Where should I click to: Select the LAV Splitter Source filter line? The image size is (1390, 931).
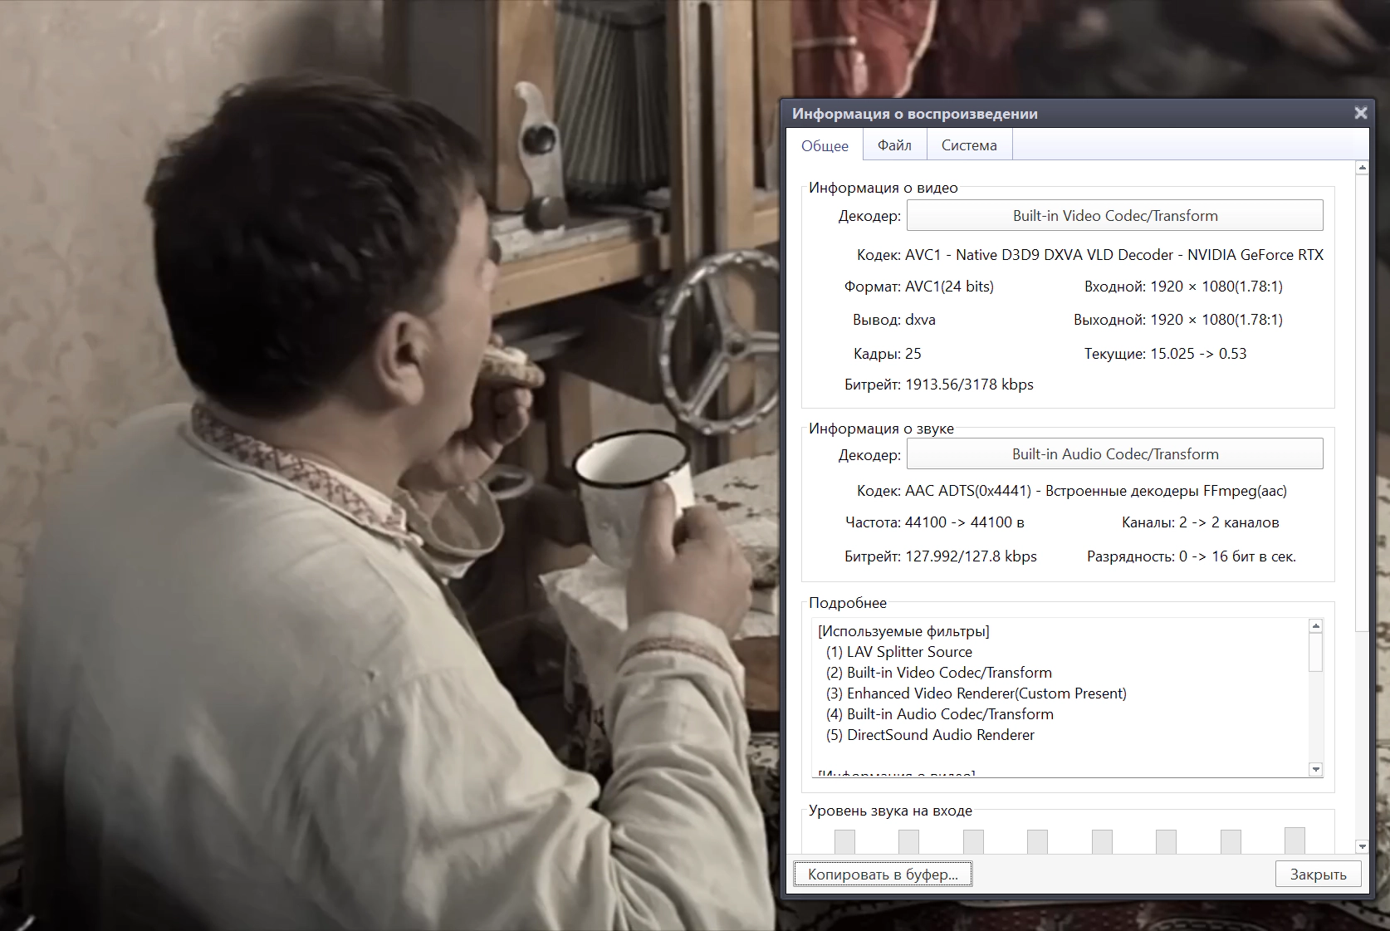[x=908, y=652]
